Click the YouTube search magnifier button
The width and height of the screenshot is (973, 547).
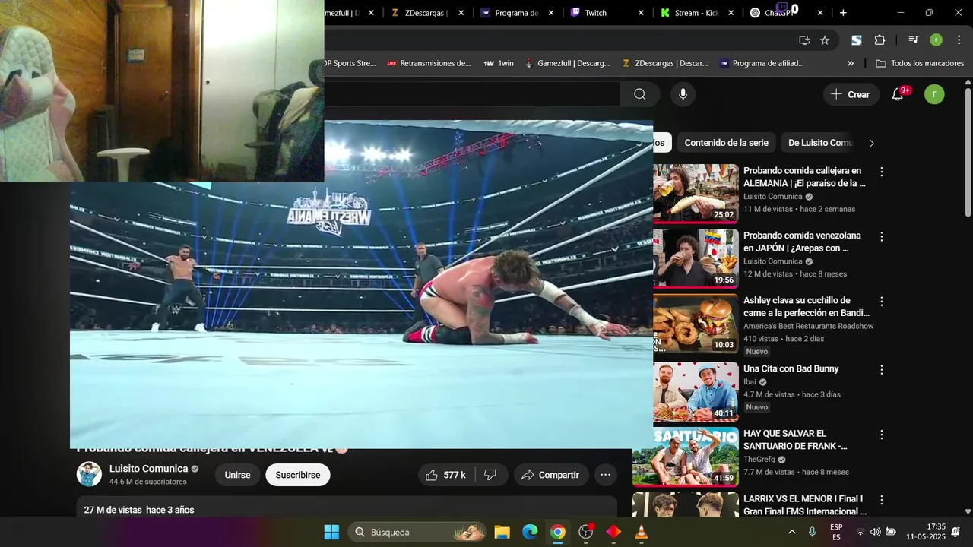tap(639, 94)
